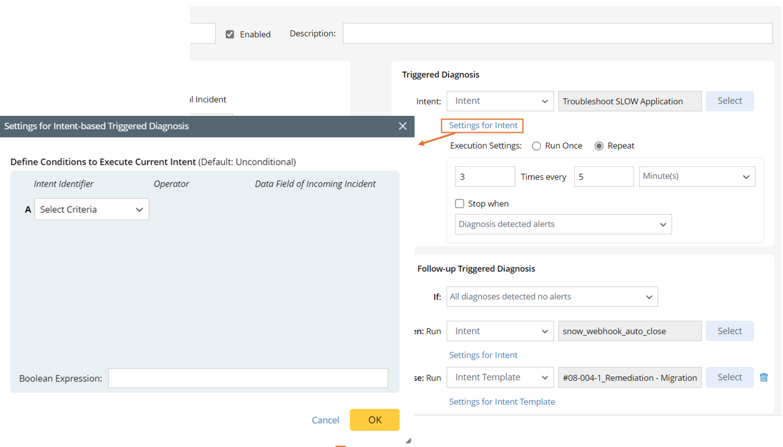The width and height of the screenshot is (783, 447).
Task: Click the trash icon beside Migration template
Action: [764, 377]
